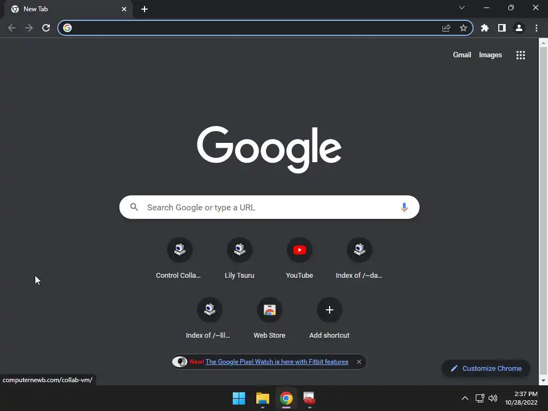The width and height of the screenshot is (548, 411).
Task: Open the red toolbox taskbar app
Action: tap(309, 398)
